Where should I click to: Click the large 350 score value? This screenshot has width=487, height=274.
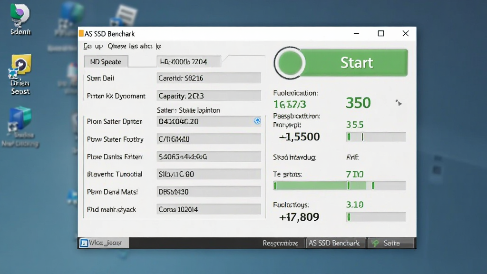coord(358,103)
